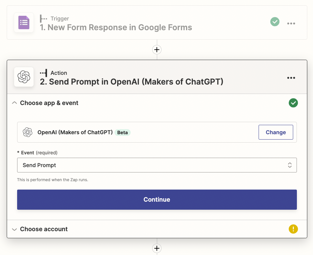Click the Event (required) label

[37, 153]
